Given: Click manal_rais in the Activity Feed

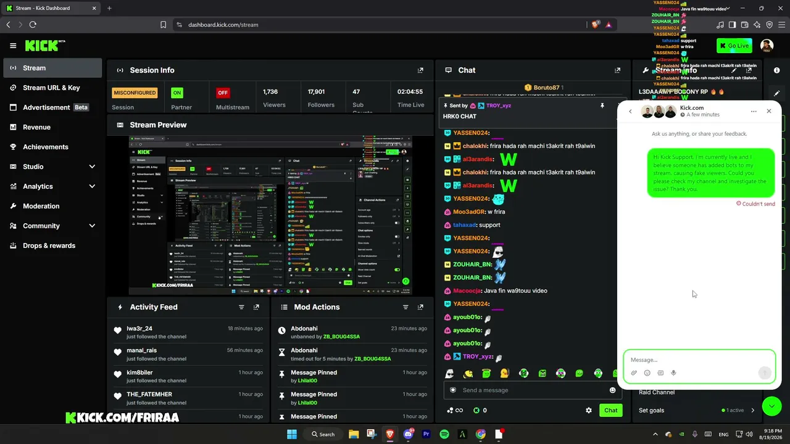Looking at the screenshot, I should coord(142,350).
